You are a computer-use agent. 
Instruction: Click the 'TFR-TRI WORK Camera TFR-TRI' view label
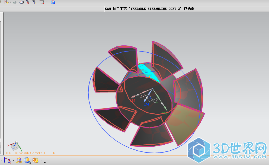31,153
